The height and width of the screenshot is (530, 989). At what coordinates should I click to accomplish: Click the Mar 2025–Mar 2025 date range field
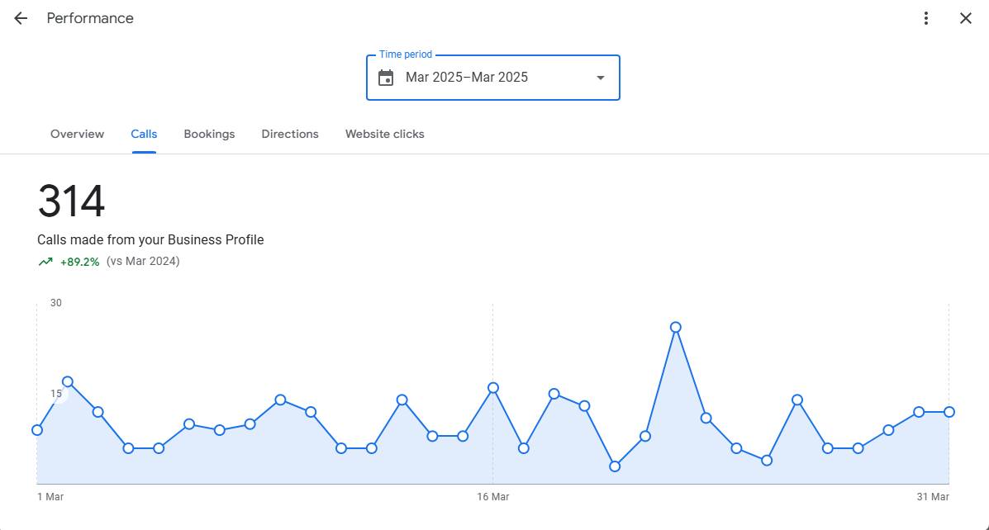(x=467, y=78)
